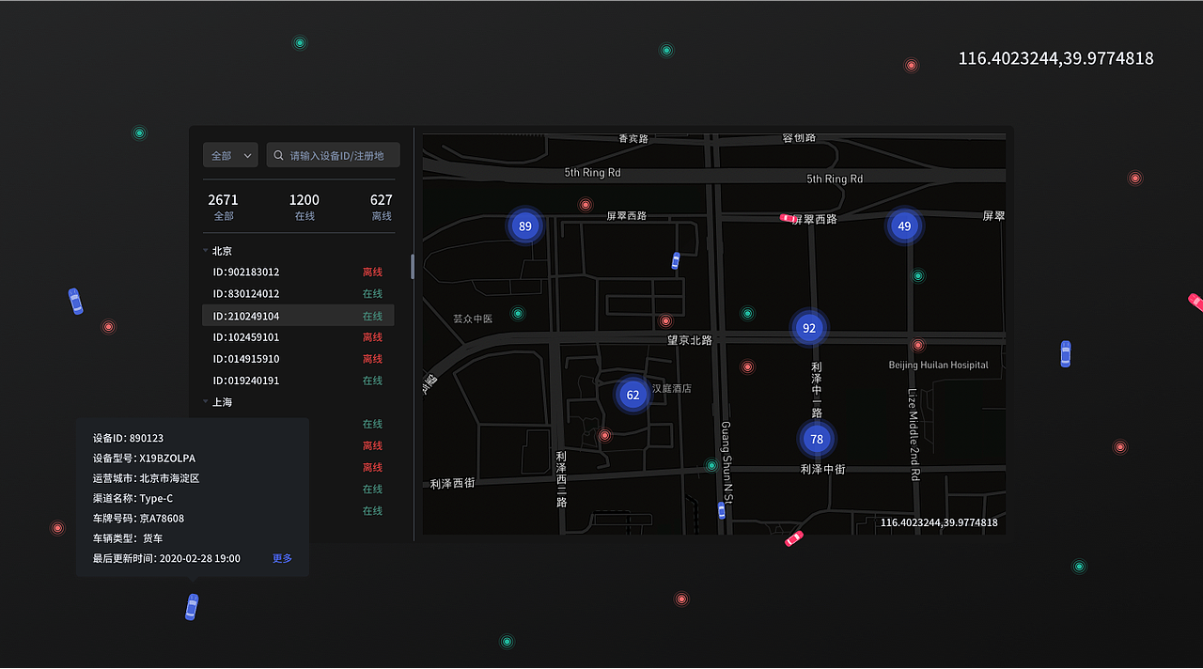1203x669 pixels.
Task: Click the 望京北路 road label
Action: click(690, 340)
